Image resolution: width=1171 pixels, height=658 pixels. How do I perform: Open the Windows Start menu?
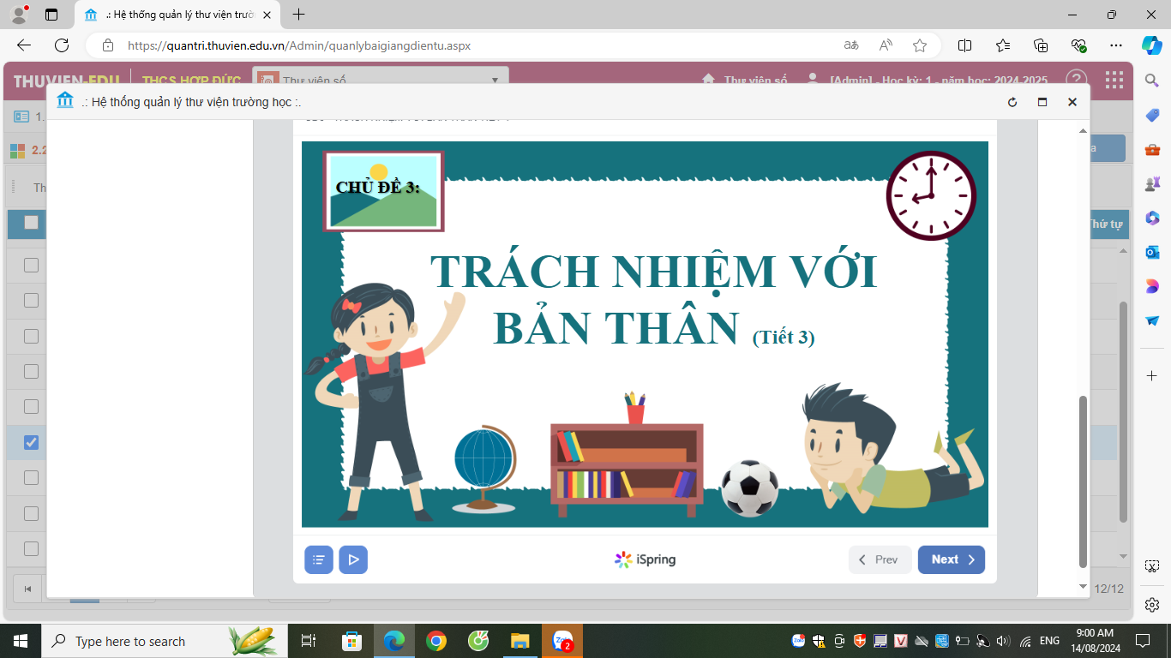(x=21, y=641)
